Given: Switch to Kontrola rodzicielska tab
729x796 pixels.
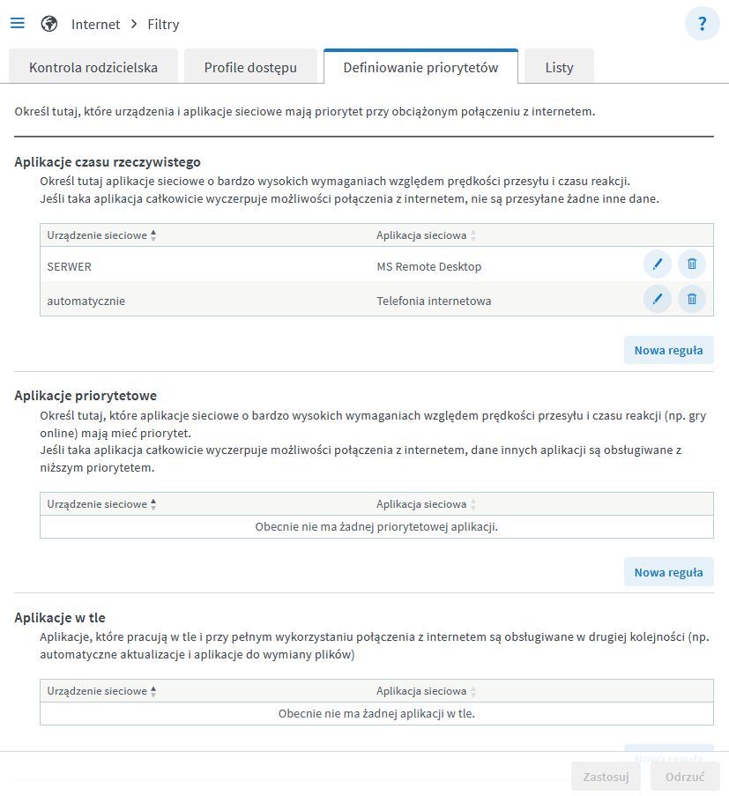Looking at the screenshot, I should [x=93, y=67].
